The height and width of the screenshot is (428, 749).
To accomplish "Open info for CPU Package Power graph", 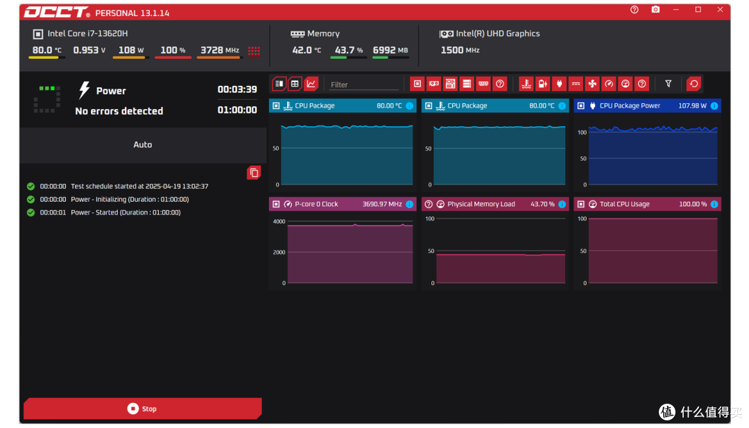I will point(714,105).
